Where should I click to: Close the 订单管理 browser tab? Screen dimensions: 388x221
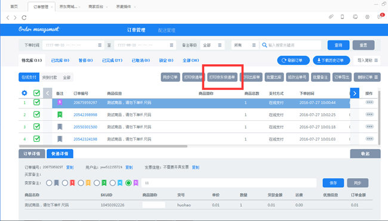click(x=52, y=7)
